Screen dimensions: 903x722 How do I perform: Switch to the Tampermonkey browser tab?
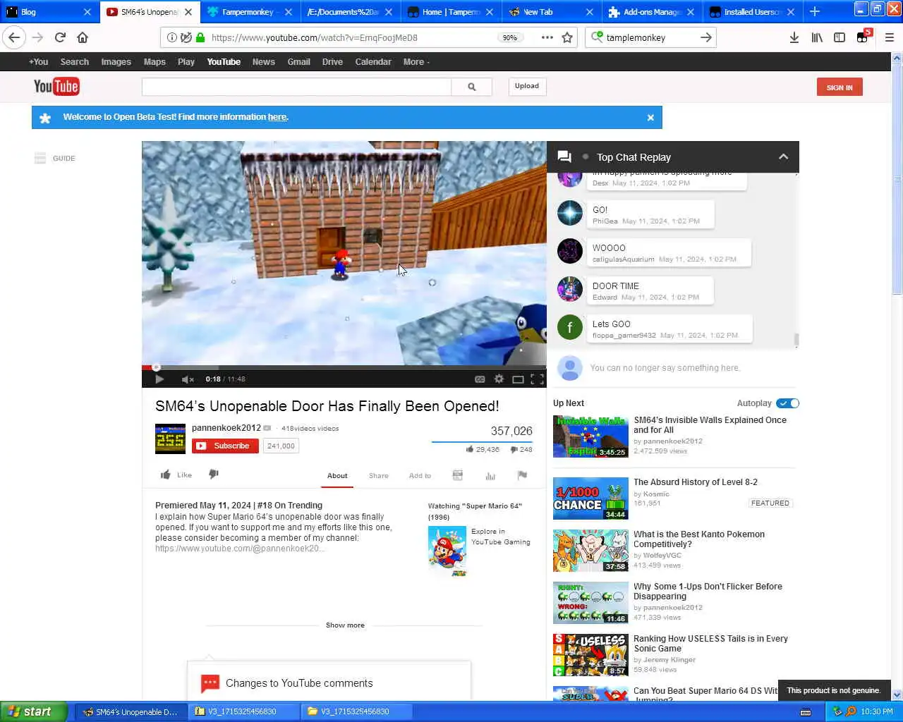[x=250, y=12]
